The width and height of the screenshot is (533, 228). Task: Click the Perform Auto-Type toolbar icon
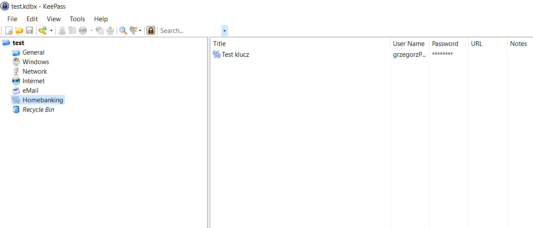tap(110, 30)
